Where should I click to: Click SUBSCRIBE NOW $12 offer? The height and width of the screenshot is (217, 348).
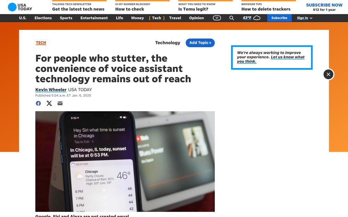(324, 7)
